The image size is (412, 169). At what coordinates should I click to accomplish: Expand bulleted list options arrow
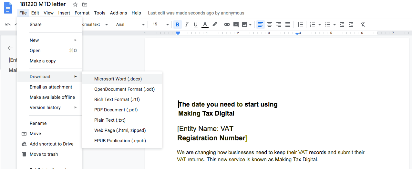point(335,24)
